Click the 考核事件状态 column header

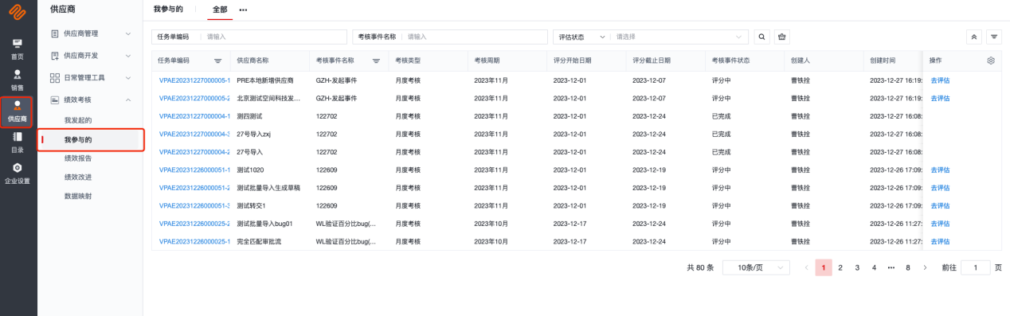tap(731, 60)
